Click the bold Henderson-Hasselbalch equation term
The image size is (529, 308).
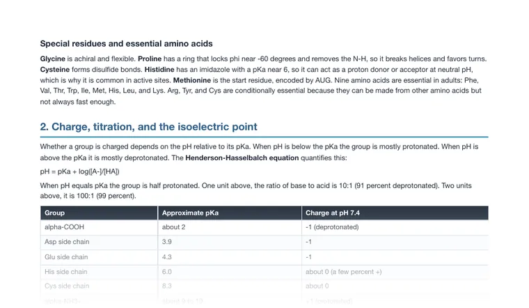[242, 157]
